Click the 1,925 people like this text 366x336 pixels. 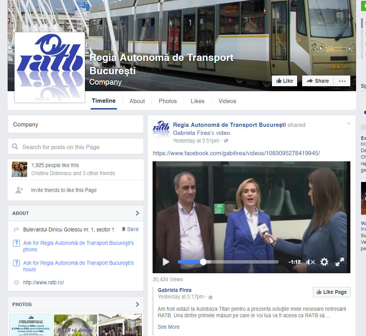pyautogui.click(x=55, y=165)
